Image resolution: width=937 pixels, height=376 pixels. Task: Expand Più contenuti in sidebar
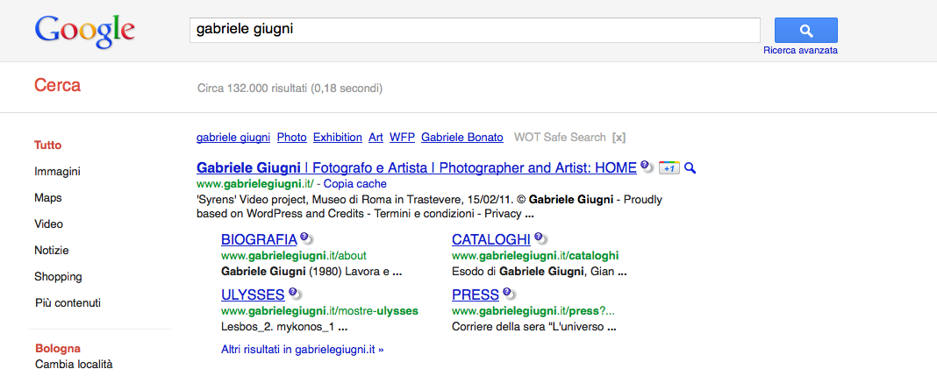68,302
